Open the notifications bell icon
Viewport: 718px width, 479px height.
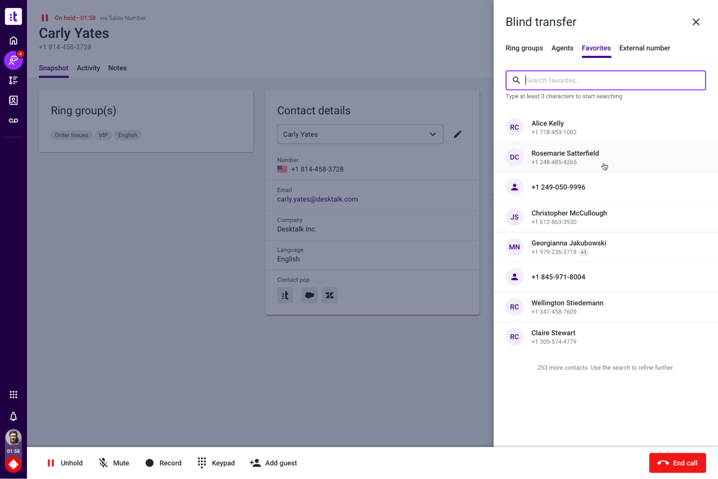[13, 417]
